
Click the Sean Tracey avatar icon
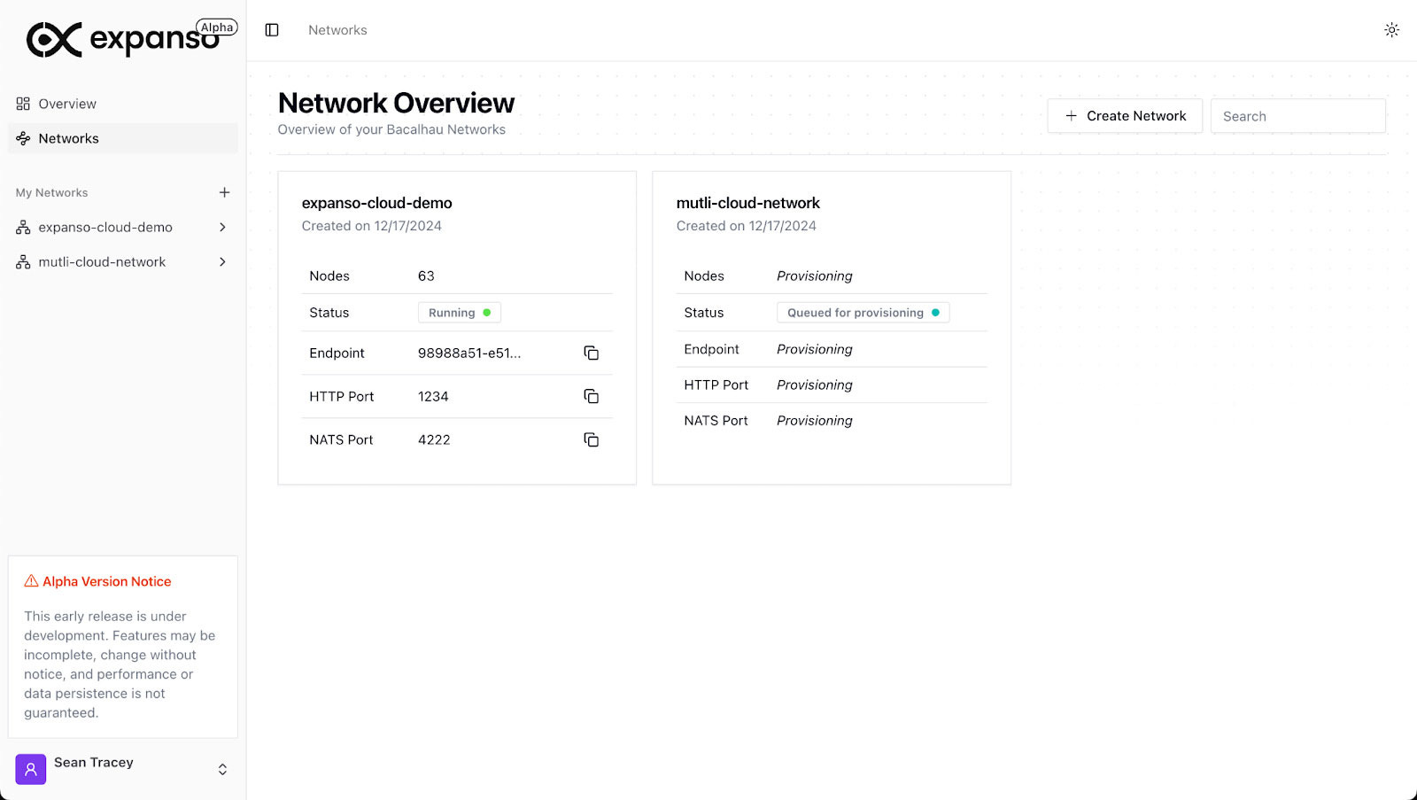tap(30, 769)
